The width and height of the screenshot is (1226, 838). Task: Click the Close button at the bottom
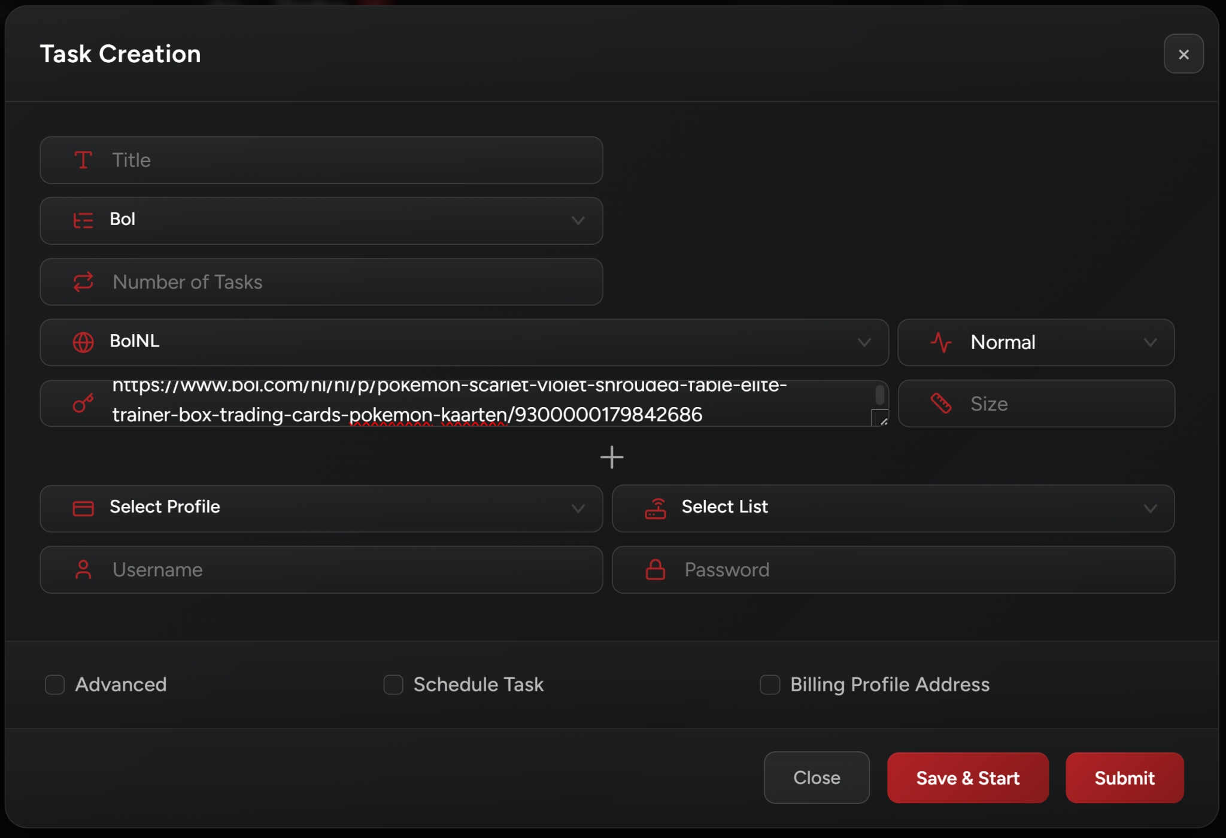pos(816,778)
